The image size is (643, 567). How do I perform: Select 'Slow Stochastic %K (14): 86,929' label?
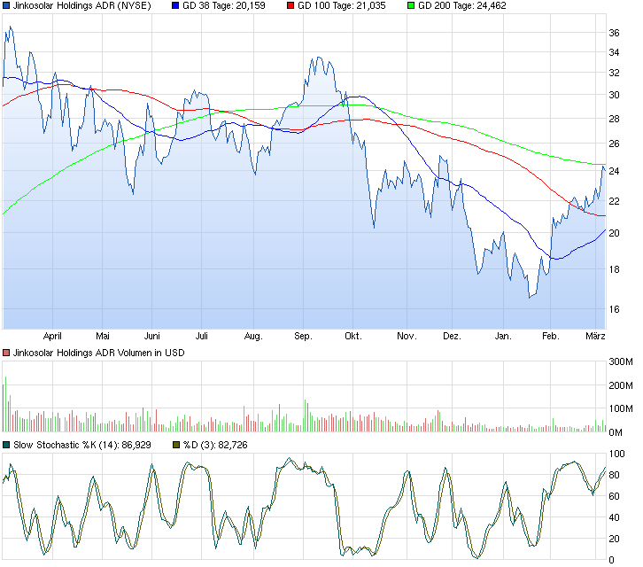[x=82, y=445]
